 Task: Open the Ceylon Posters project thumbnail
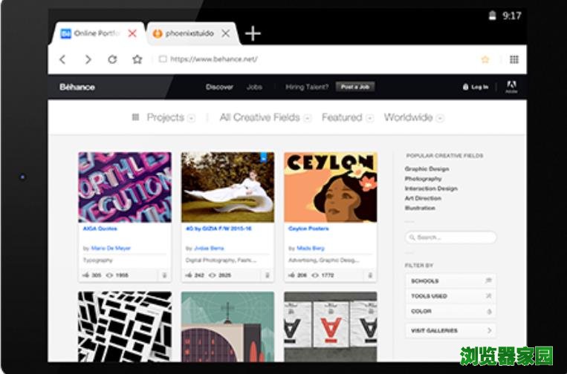330,187
